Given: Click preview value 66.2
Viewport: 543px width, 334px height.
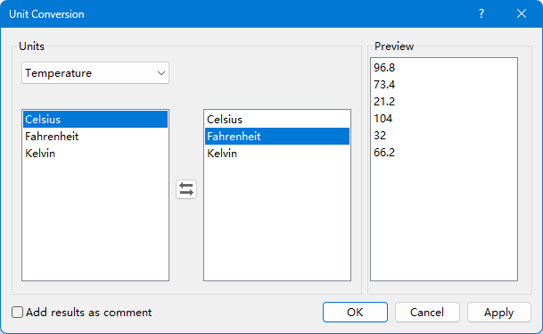Looking at the screenshot, I should (x=384, y=153).
